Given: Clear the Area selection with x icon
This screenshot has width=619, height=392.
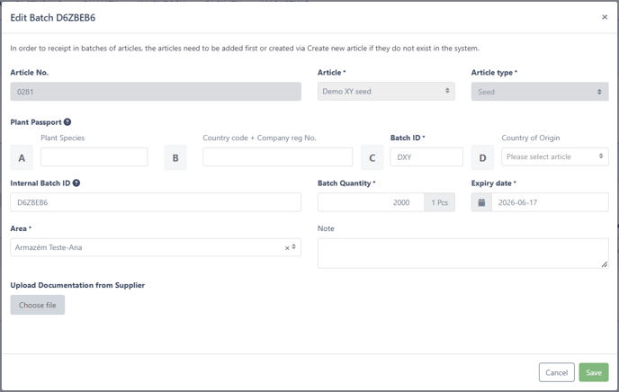Looking at the screenshot, I should click(x=287, y=248).
